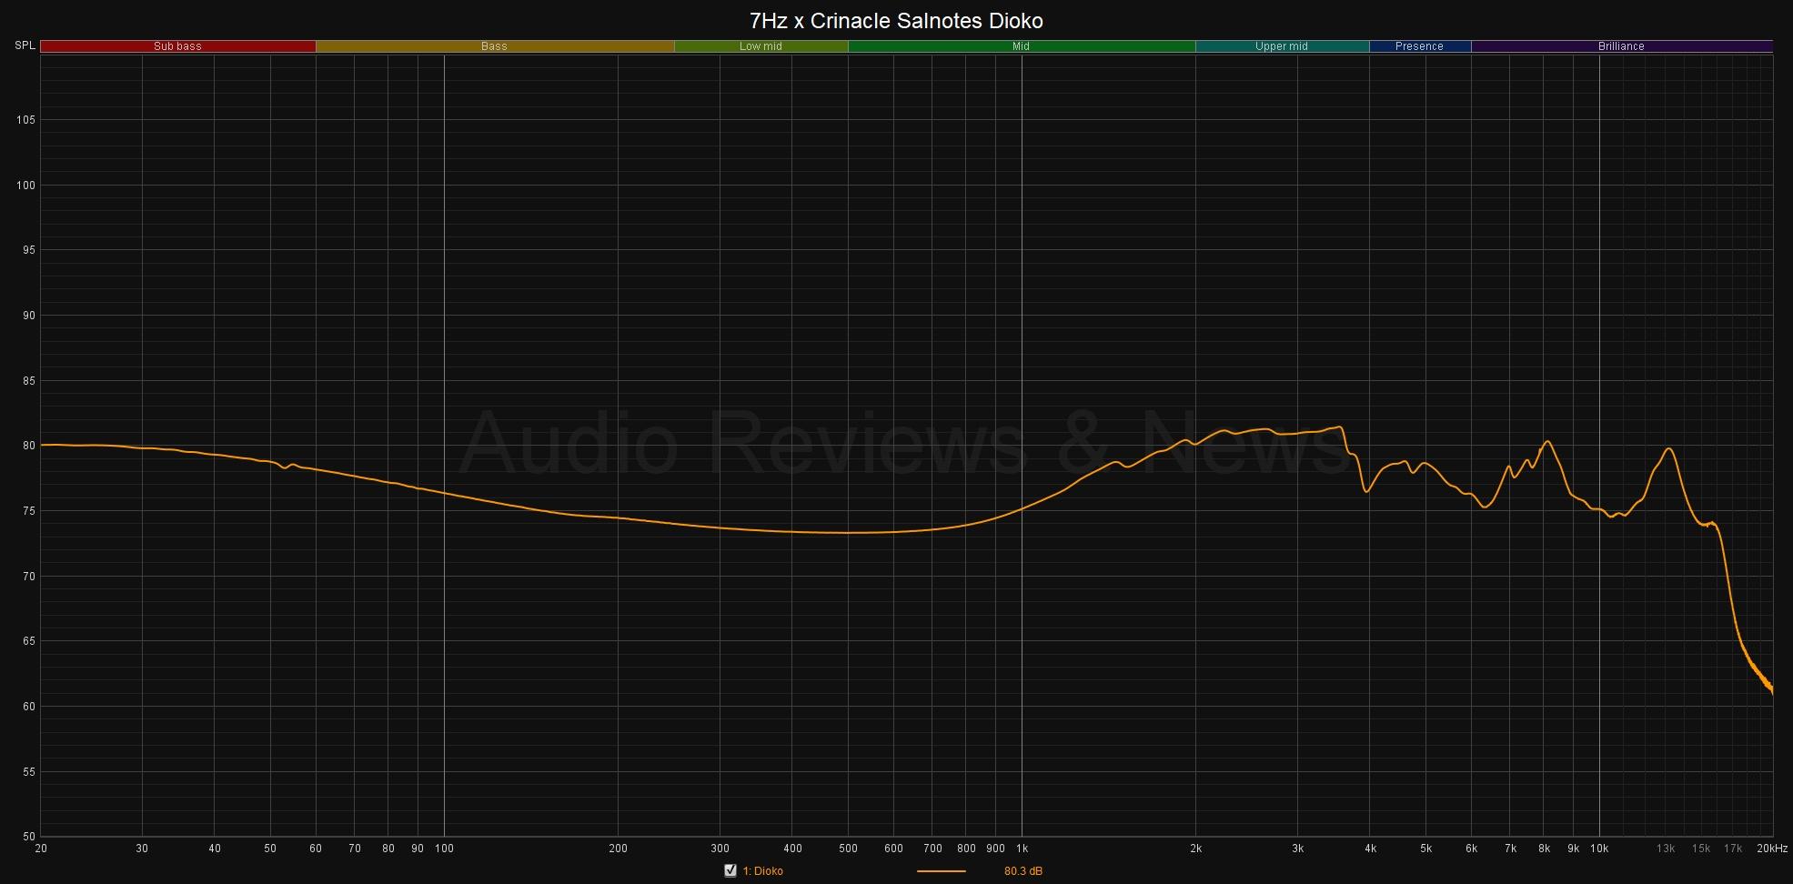Click the purple Brilliance band label

click(x=1621, y=46)
